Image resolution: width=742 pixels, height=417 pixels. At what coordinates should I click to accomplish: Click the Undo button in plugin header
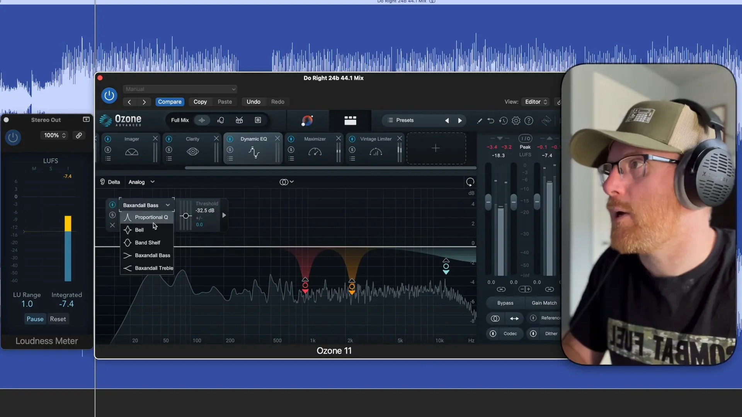pos(254,102)
